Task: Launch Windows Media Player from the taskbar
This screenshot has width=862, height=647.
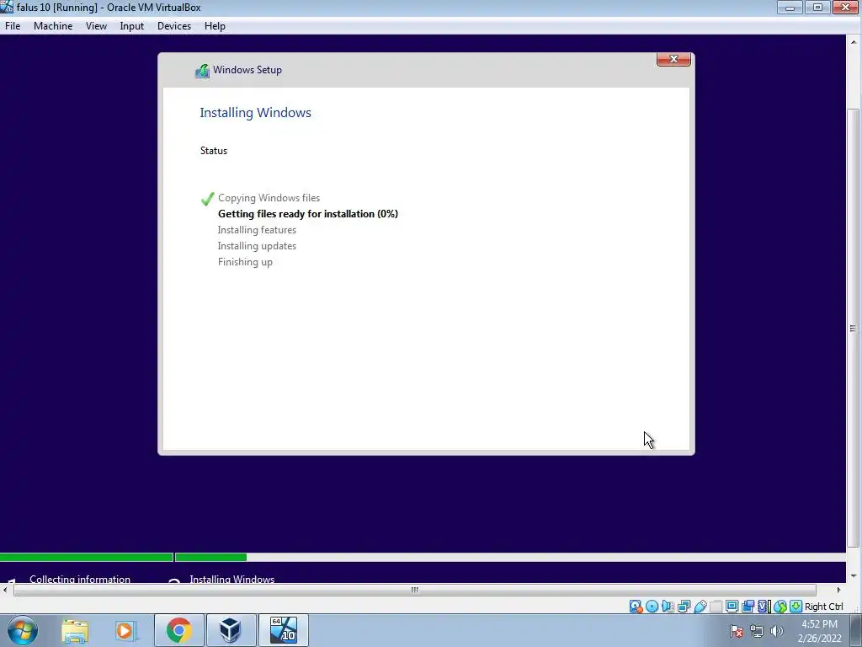Action: click(125, 630)
